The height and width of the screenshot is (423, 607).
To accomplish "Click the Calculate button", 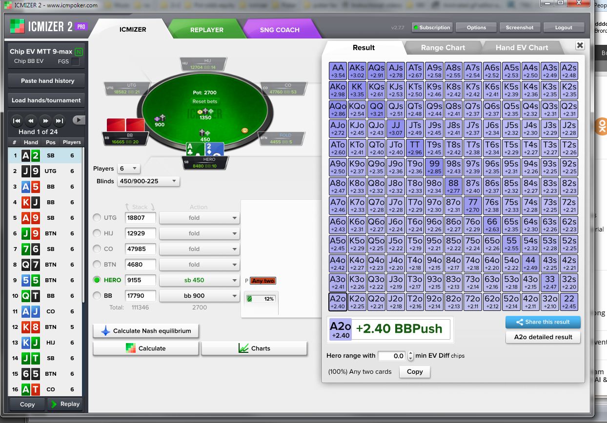I will pos(146,348).
